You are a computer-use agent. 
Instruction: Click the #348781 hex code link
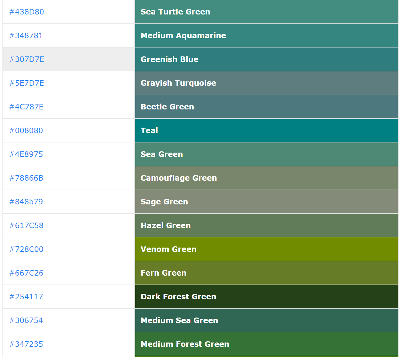click(x=26, y=35)
